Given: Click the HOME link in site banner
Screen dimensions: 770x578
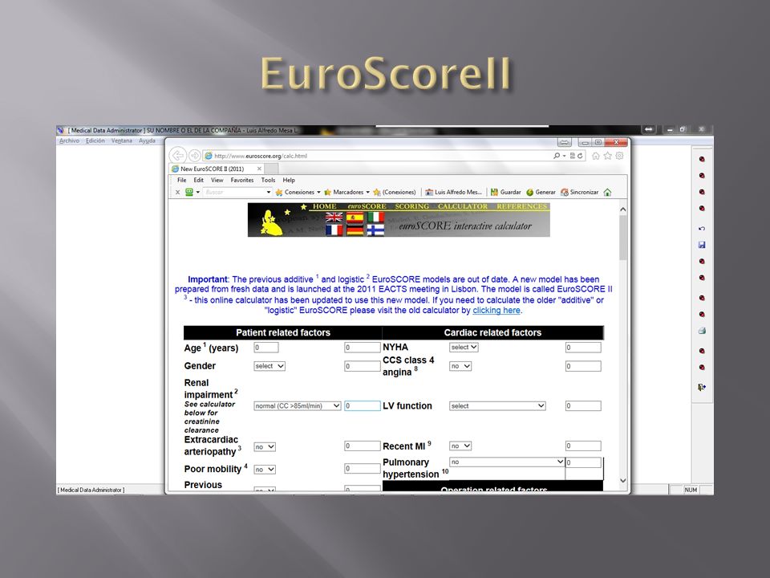Looking at the screenshot, I should (325, 206).
